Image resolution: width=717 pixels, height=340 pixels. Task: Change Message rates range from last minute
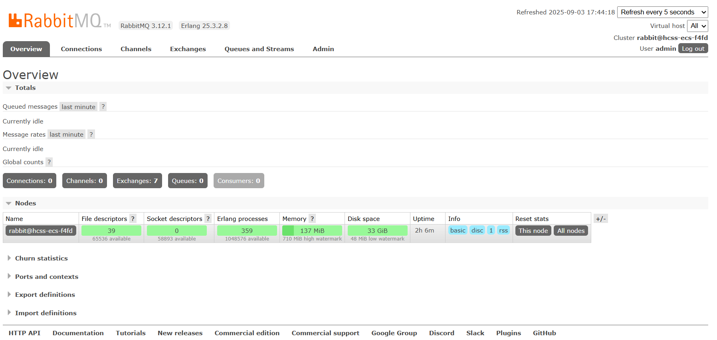pyautogui.click(x=67, y=134)
